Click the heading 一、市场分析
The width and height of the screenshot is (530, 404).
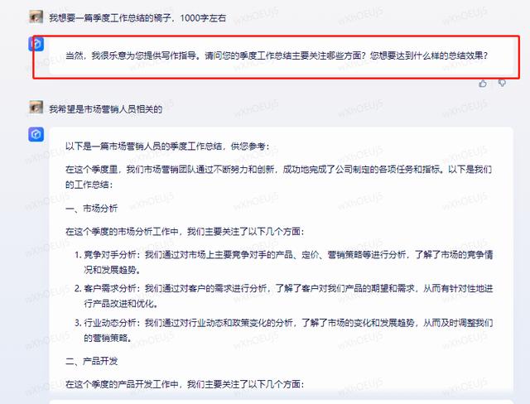(x=92, y=209)
